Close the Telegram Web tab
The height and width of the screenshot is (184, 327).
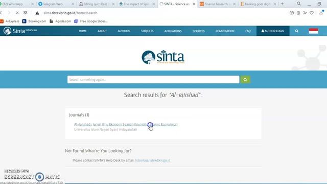click(73, 4)
